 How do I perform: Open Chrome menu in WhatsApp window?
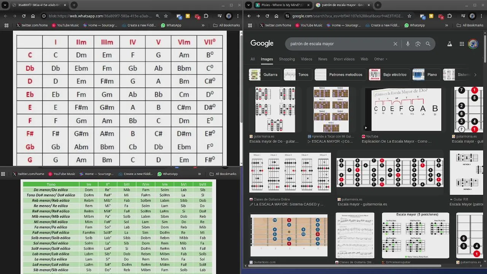pyautogui.click(x=238, y=16)
